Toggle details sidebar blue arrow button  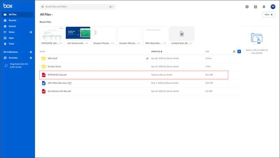[239, 52]
